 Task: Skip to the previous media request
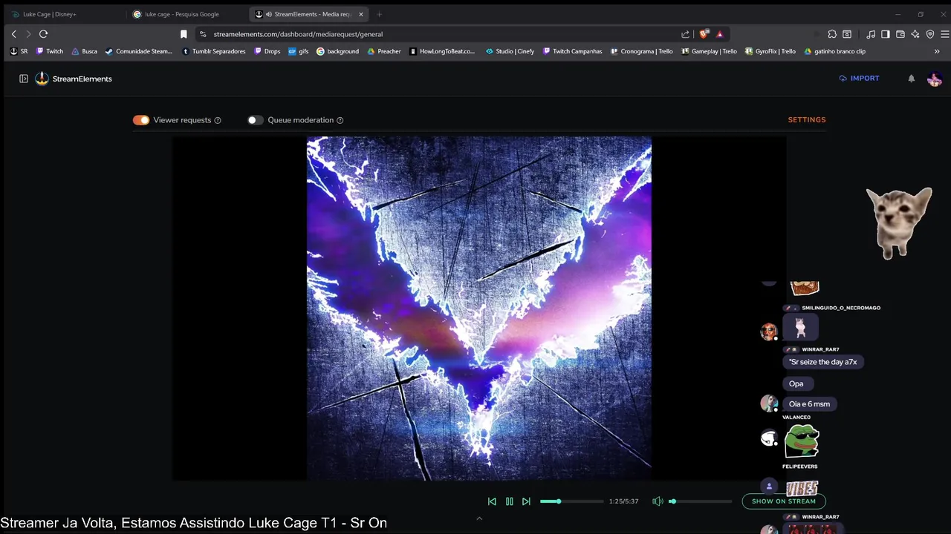pos(492,501)
